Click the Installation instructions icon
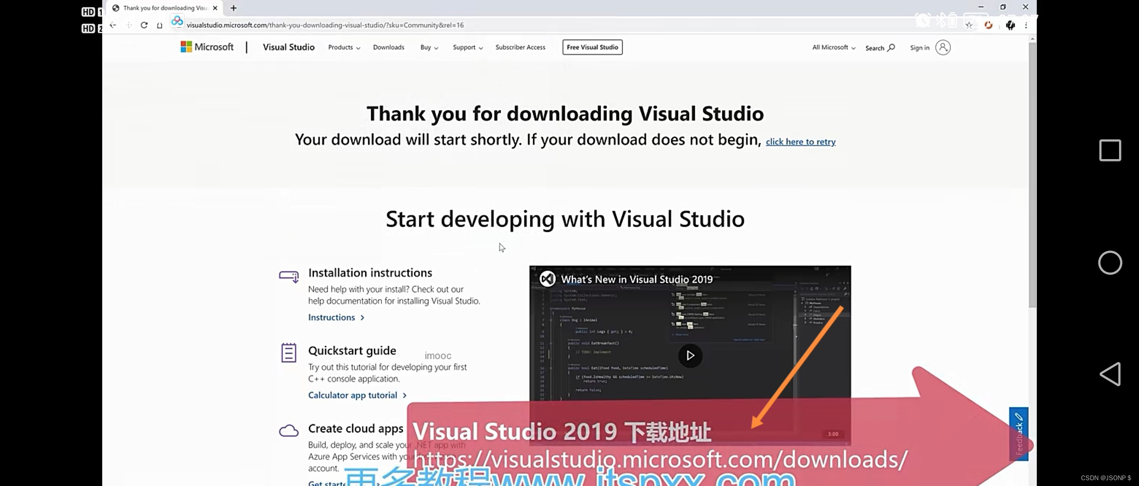 coord(289,276)
